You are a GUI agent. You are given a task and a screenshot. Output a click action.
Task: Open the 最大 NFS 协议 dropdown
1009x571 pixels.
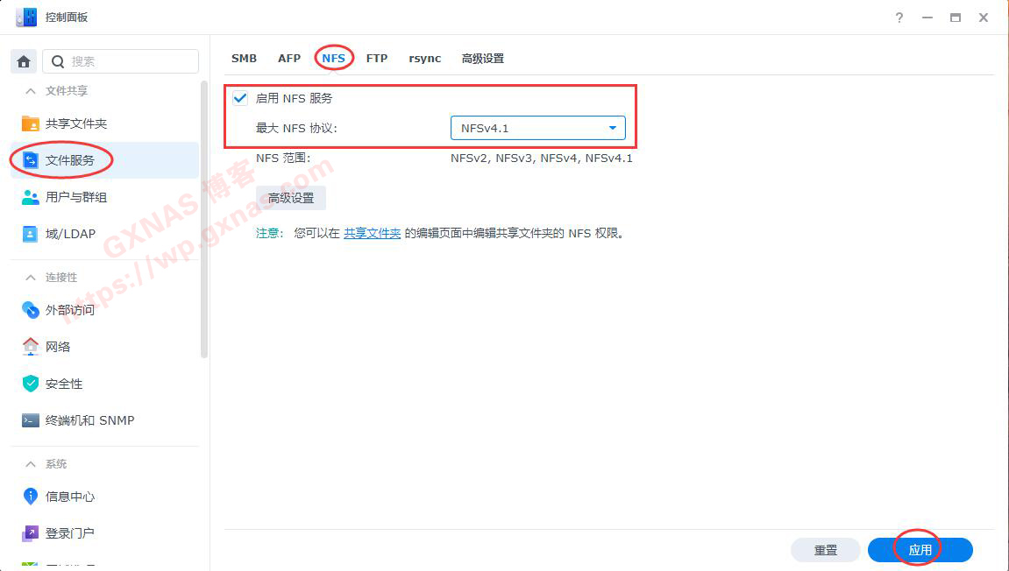(537, 128)
